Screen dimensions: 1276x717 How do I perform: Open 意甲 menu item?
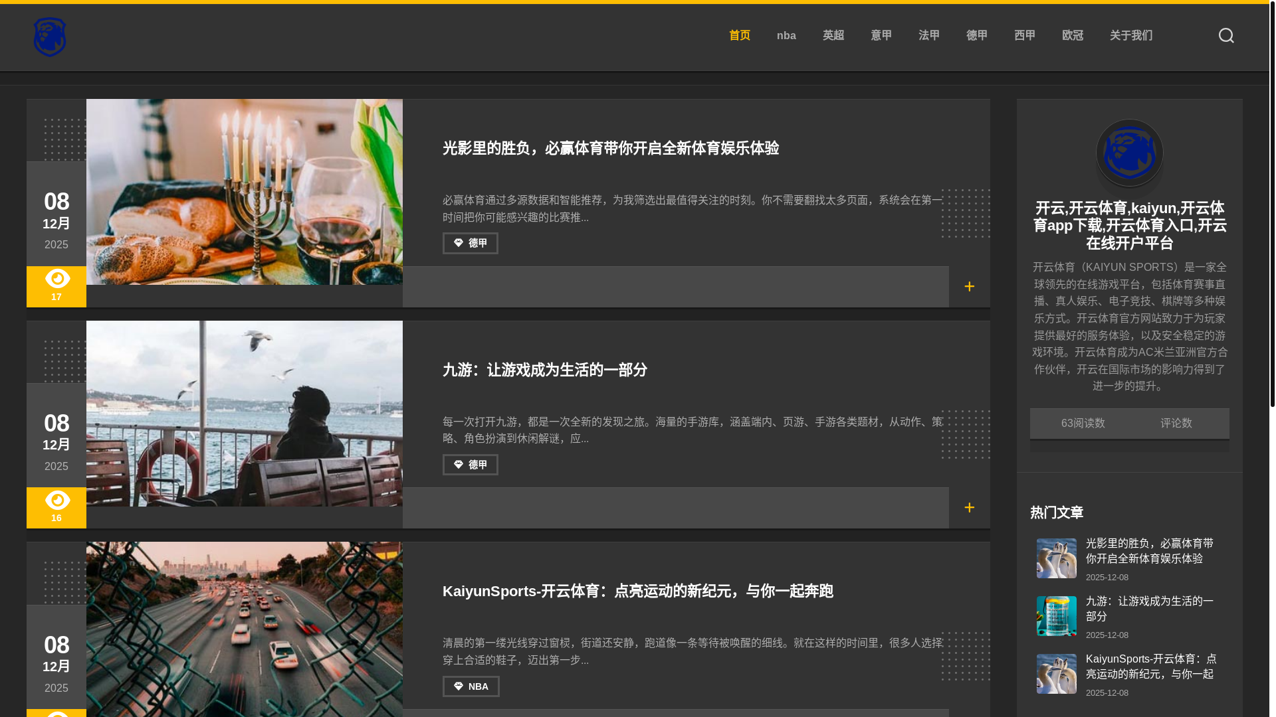pyautogui.click(x=881, y=36)
